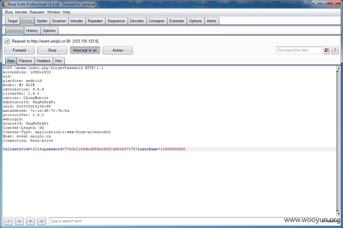Viewport: 343px width, 228px height.
Task: Switch to the Decoder tab
Action: pos(137,21)
